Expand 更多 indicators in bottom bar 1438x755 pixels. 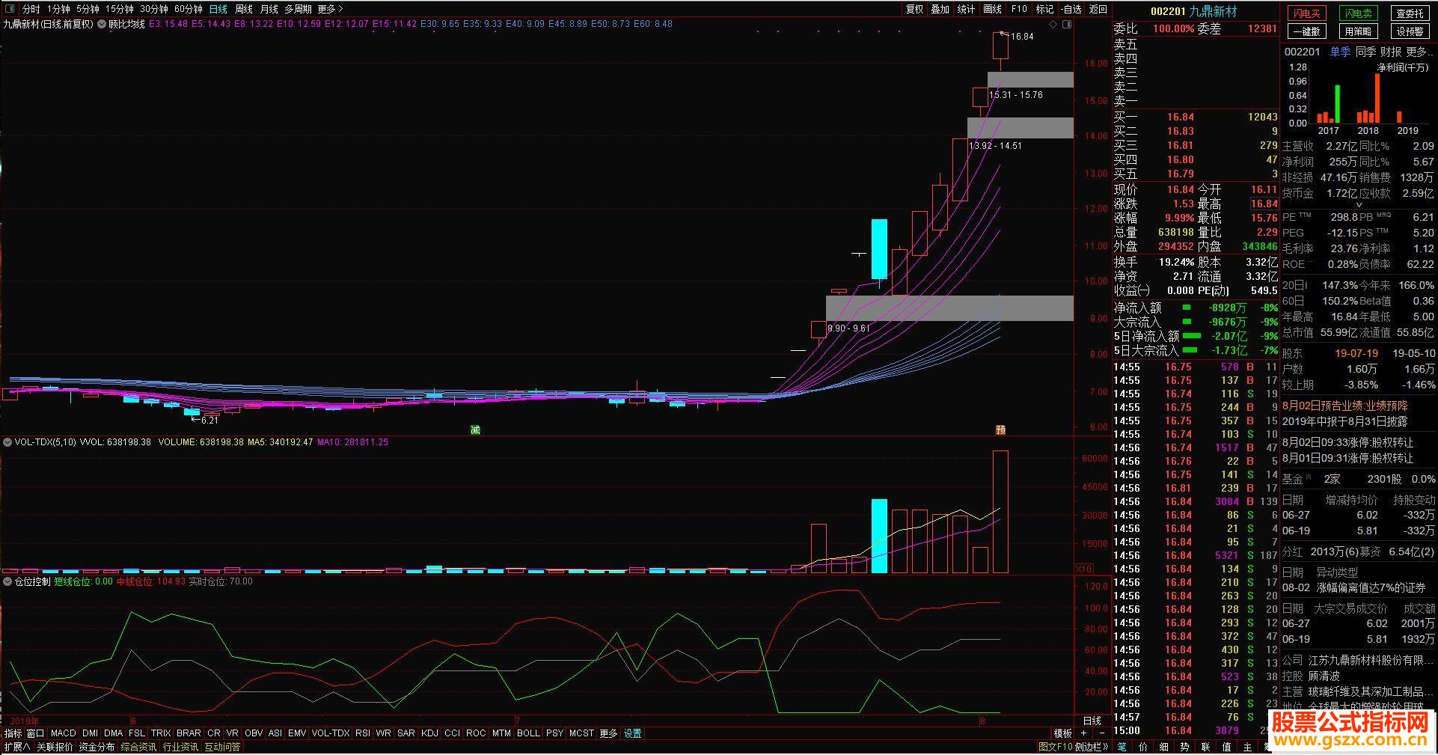[608, 733]
